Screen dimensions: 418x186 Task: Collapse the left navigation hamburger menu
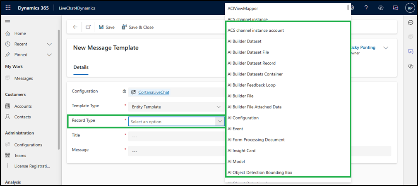click(x=7, y=21)
